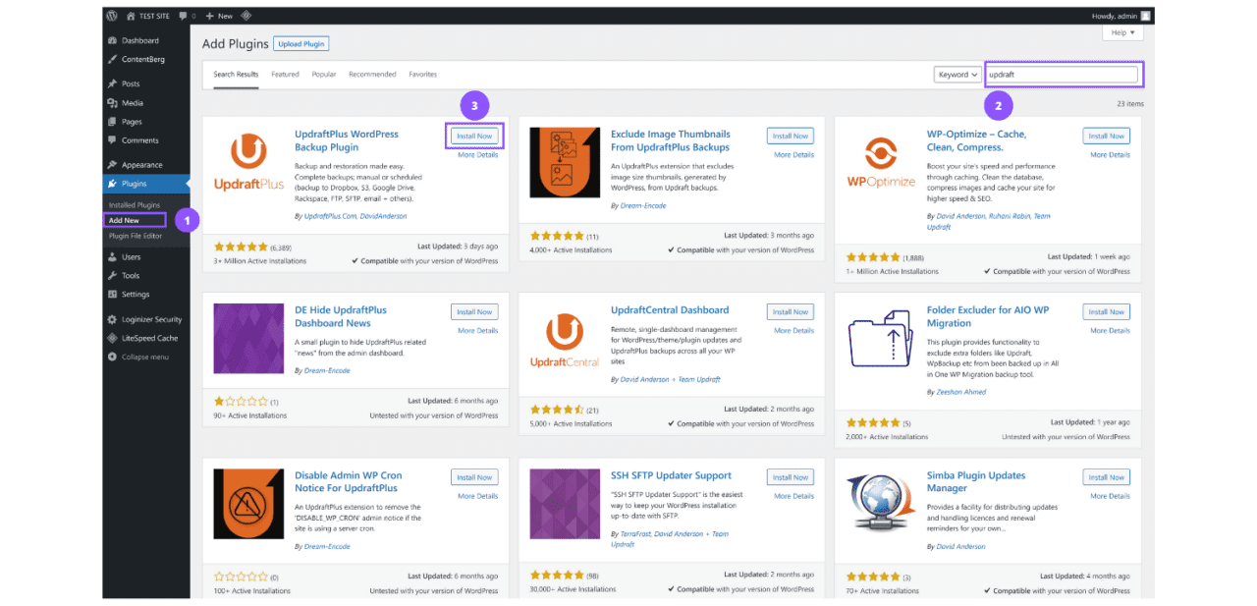Switch to Search Results tab
Screen dimensions: 1257x606
click(236, 75)
